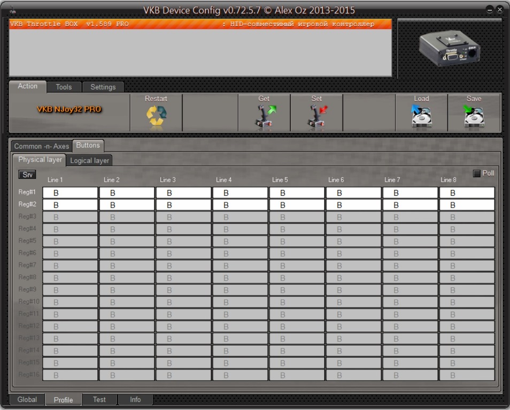Select the VKB Throttle BOX device row
Image resolution: width=510 pixels, height=410 pixels.
(200, 24)
